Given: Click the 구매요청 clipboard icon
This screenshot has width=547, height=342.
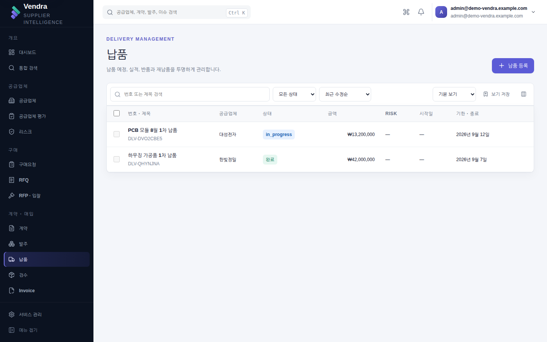Looking at the screenshot, I should tap(11, 164).
